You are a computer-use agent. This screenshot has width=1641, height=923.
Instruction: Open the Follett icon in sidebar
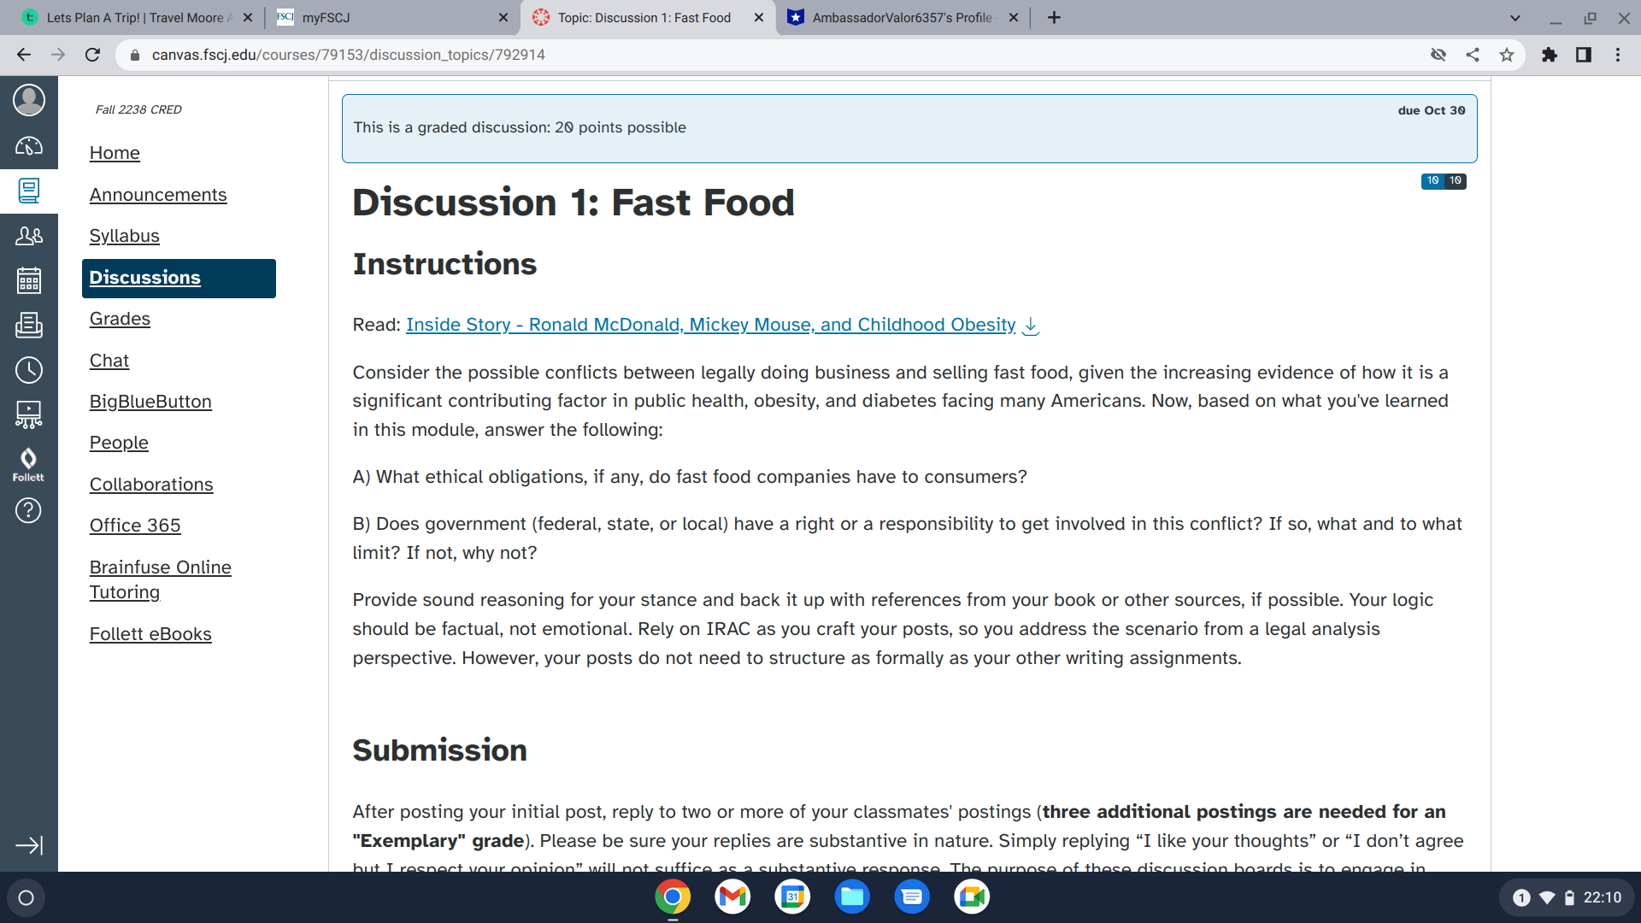point(29,464)
